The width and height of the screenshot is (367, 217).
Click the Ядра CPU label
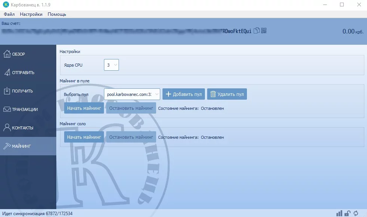73,65
